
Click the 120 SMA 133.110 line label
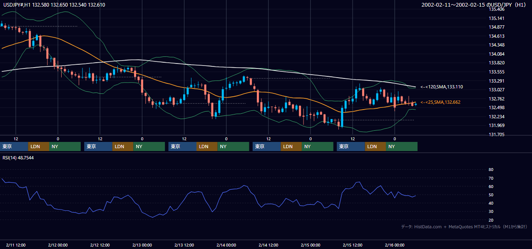442,87
